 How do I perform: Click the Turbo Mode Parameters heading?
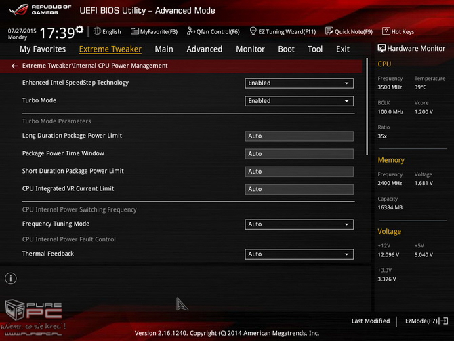click(x=56, y=121)
